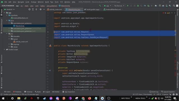Collapse the java folder

pyautogui.click(x=7, y=20)
